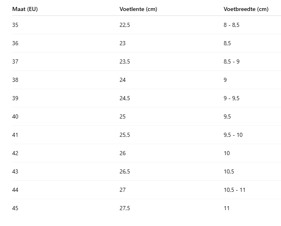Image resolution: width=281 pixels, height=226 pixels.
Task: Select the size 42 cell
Action: 15,153
